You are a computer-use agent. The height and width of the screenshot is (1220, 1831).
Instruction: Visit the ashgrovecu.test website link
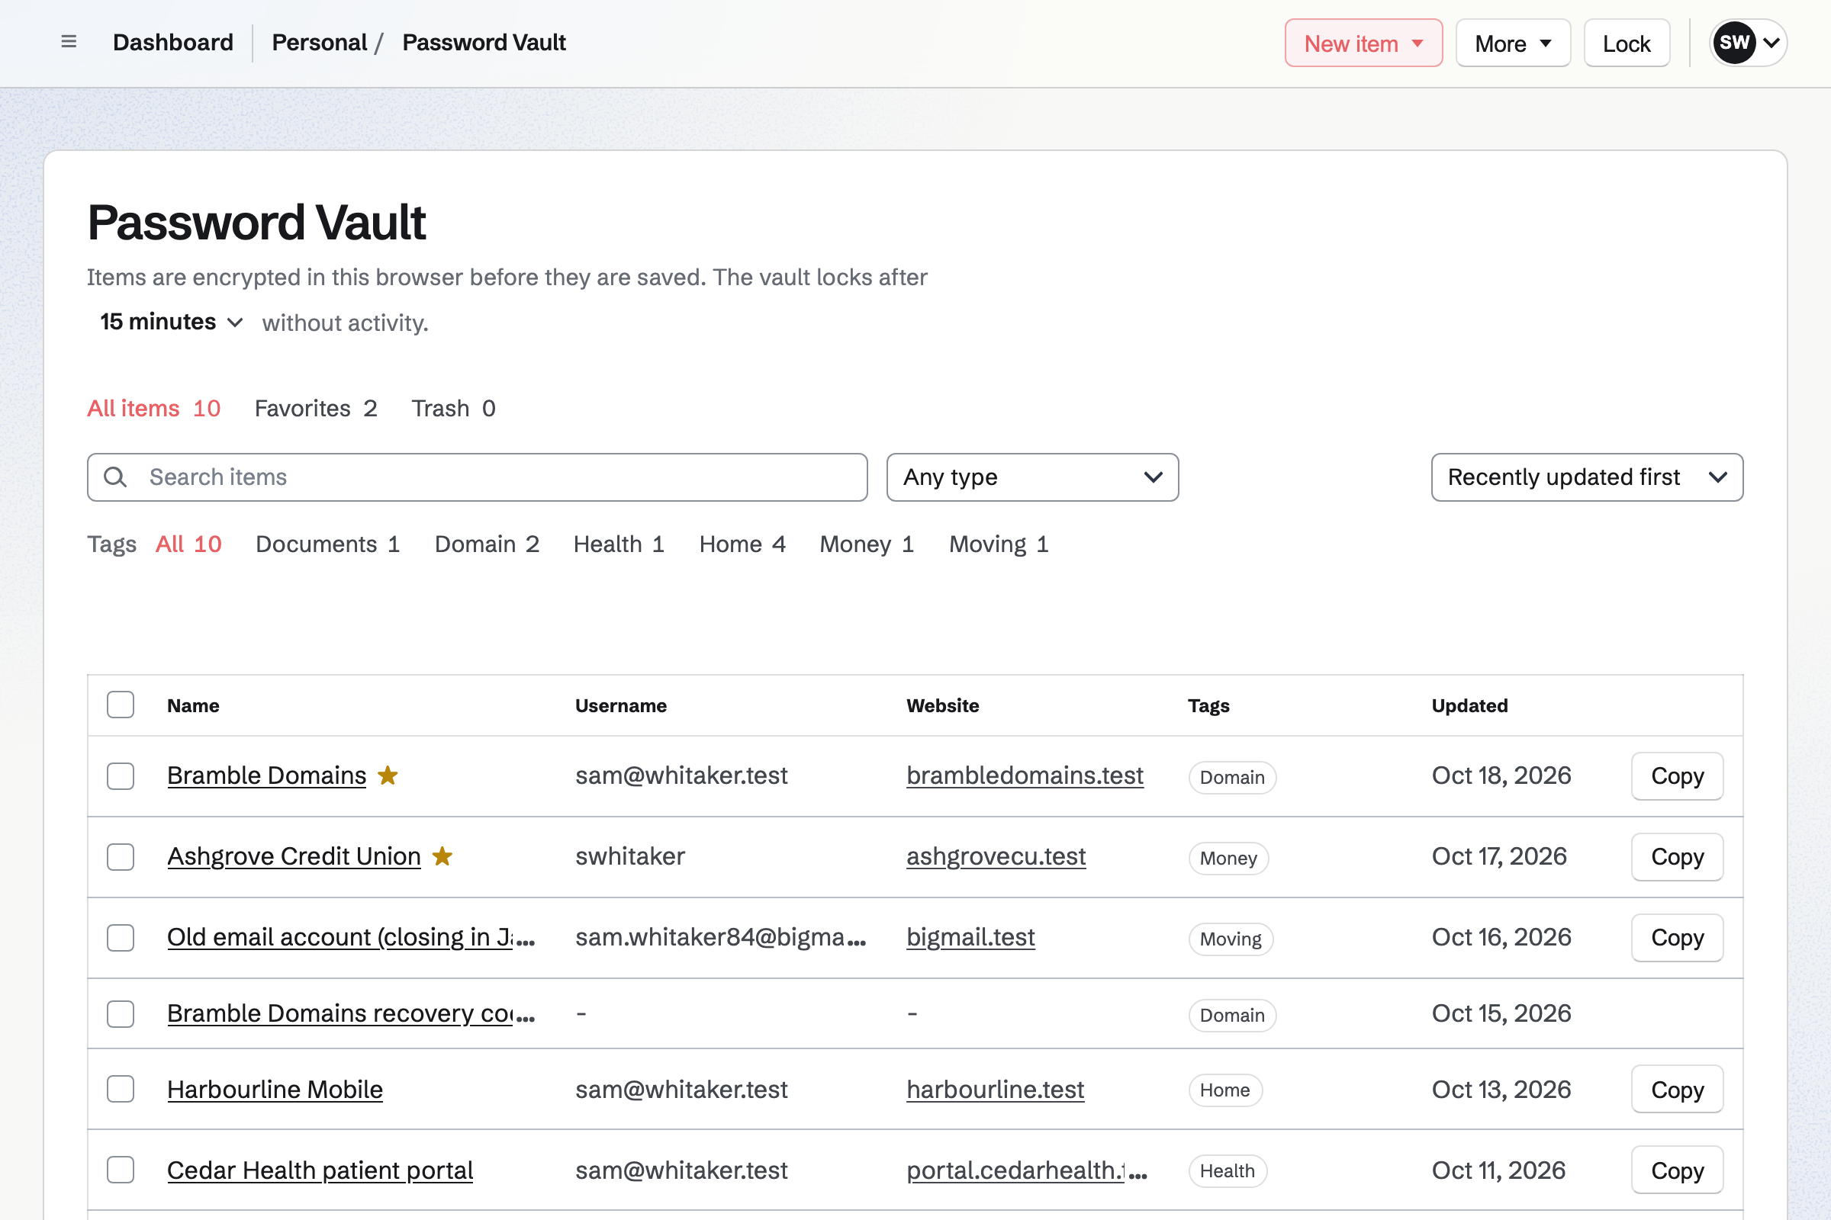pos(996,856)
